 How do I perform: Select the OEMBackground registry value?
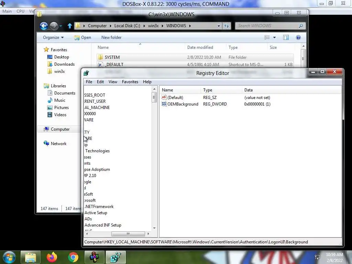tap(183, 104)
